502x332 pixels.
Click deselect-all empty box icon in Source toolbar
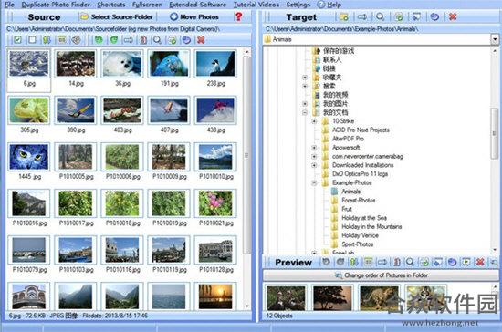32,40
